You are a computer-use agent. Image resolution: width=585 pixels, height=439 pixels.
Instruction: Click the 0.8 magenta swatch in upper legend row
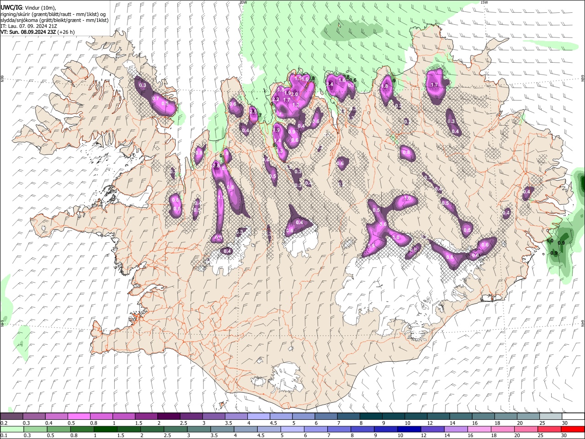click(x=101, y=417)
